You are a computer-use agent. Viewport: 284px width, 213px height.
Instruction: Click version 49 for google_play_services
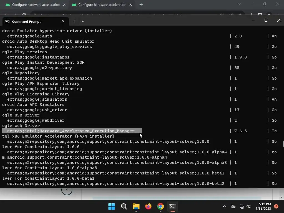(x=237, y=47)
